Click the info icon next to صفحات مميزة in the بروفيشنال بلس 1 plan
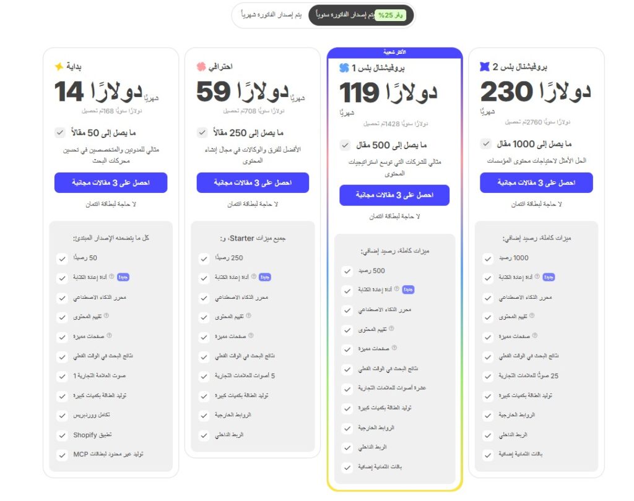Screen dimensions: 634x501 394,348
